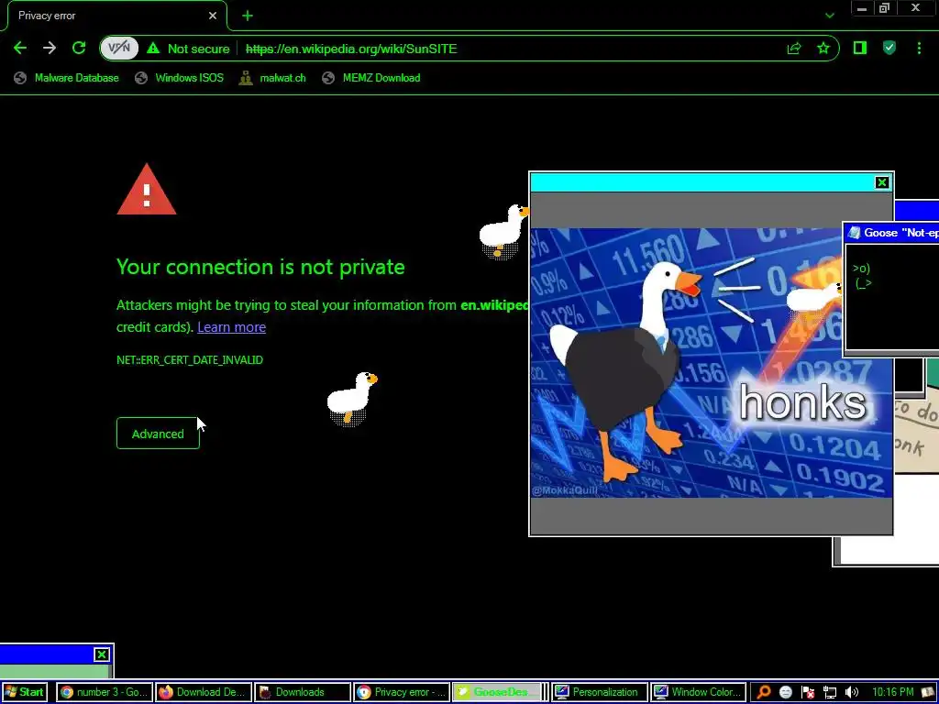Open the MEMZ Download bookmark
The image size is (939, 704).
[371, 78]
